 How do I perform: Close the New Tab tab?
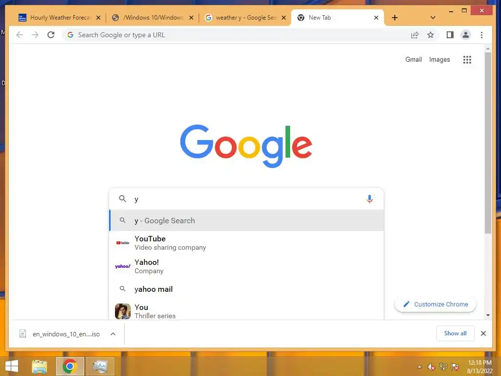point(376,18)
